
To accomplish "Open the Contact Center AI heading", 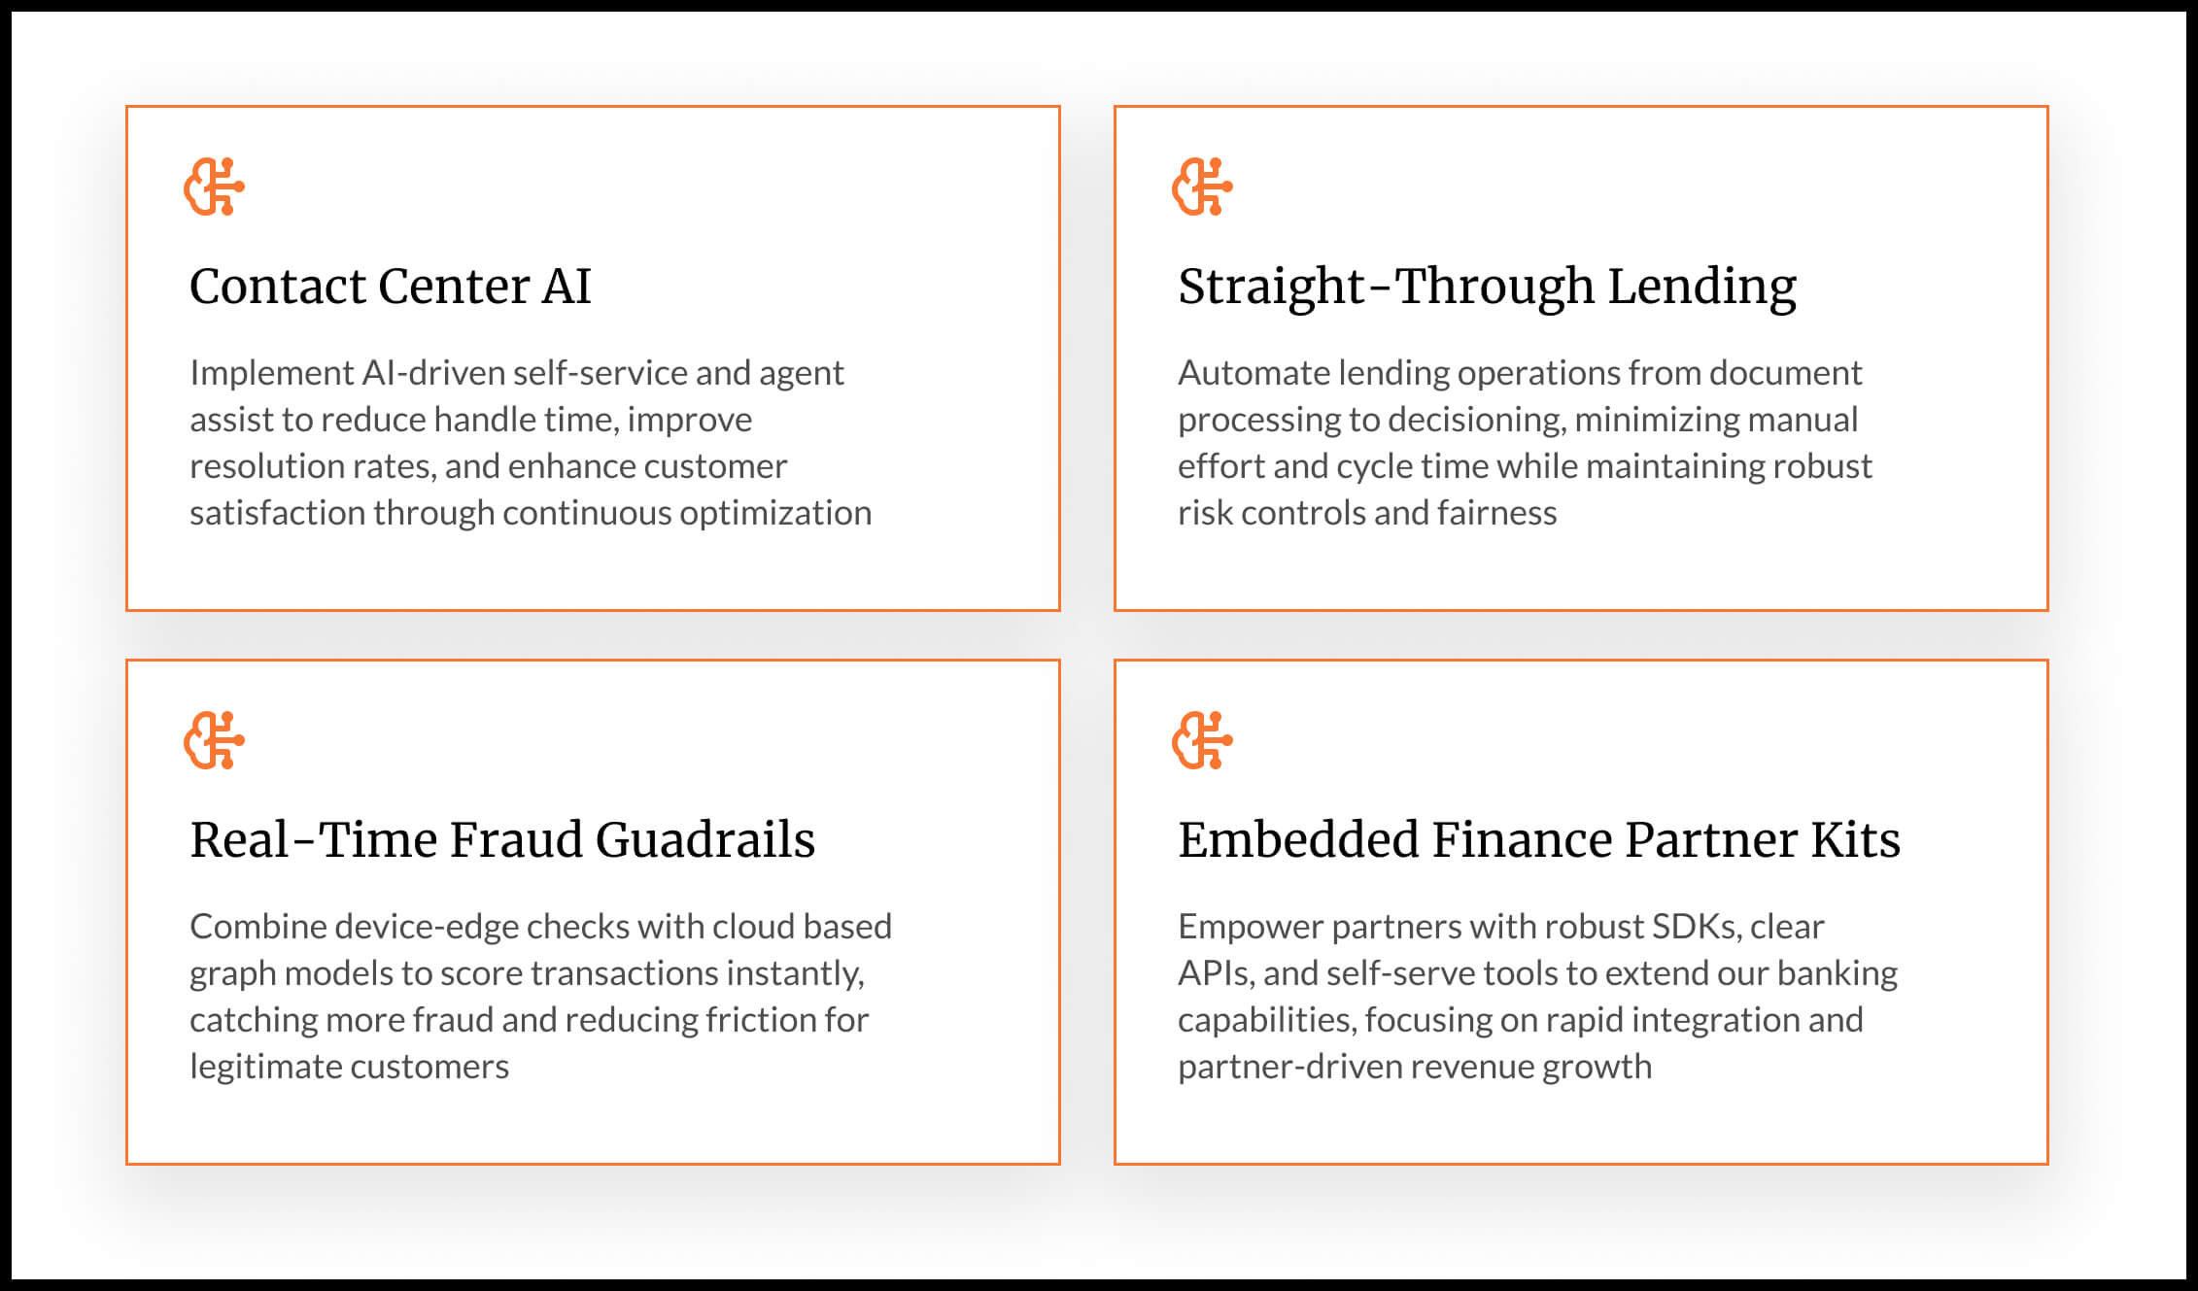I will coord(391,287).
